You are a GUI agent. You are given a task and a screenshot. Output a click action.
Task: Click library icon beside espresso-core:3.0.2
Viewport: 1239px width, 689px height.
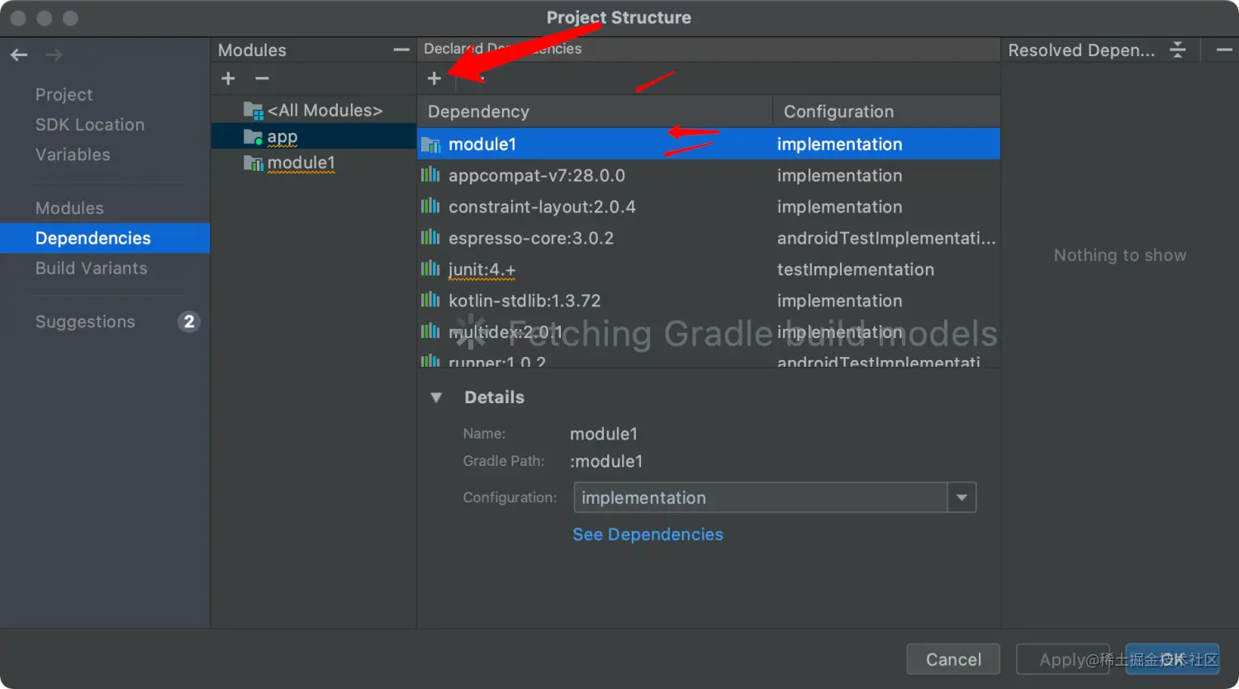[430, 237]
